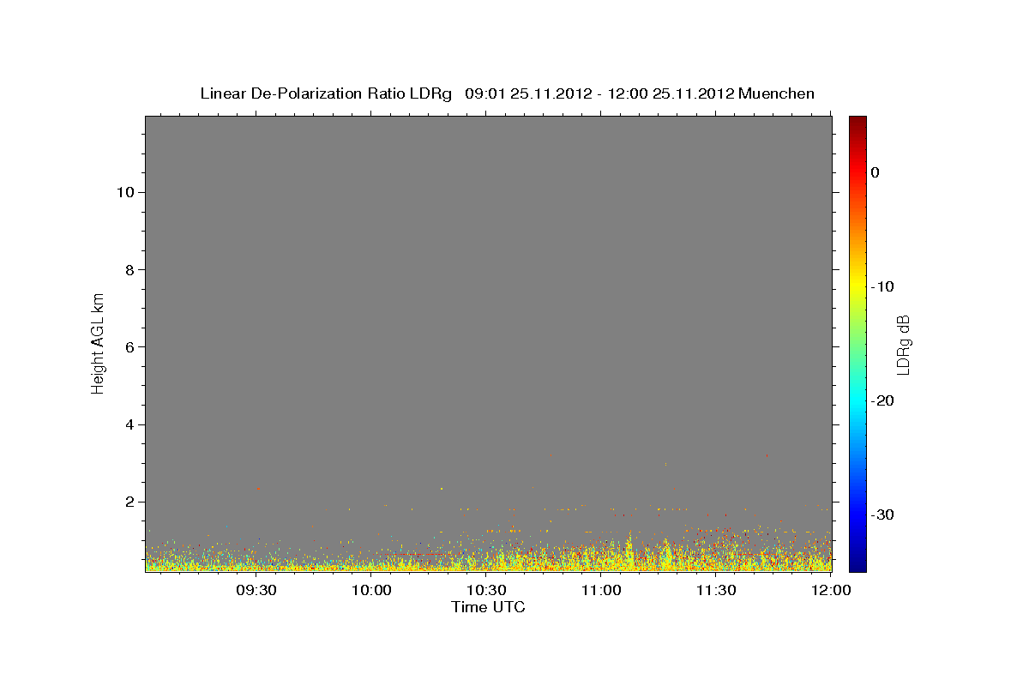Click the 12:00 time tick label

[832, 590]
